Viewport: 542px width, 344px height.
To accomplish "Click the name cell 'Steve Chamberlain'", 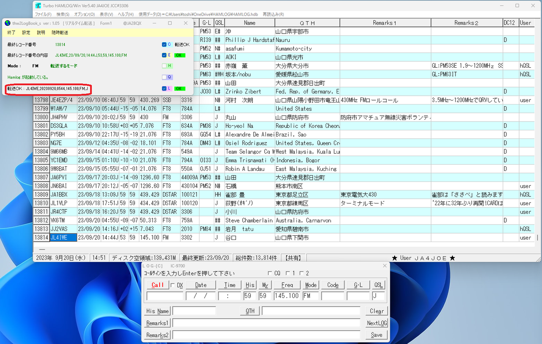I will [250, 220].
